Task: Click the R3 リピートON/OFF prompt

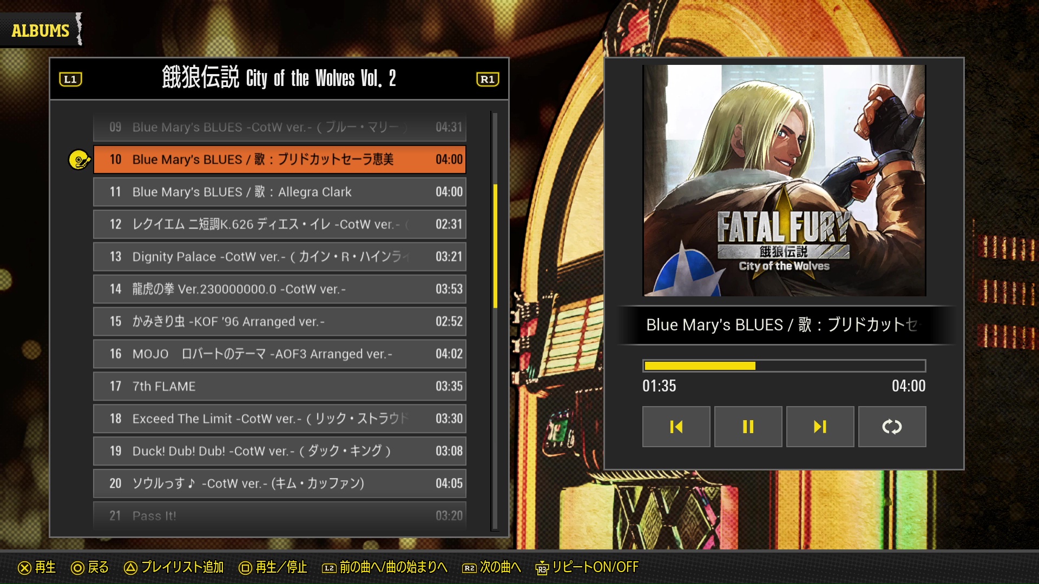Action: 587,567
